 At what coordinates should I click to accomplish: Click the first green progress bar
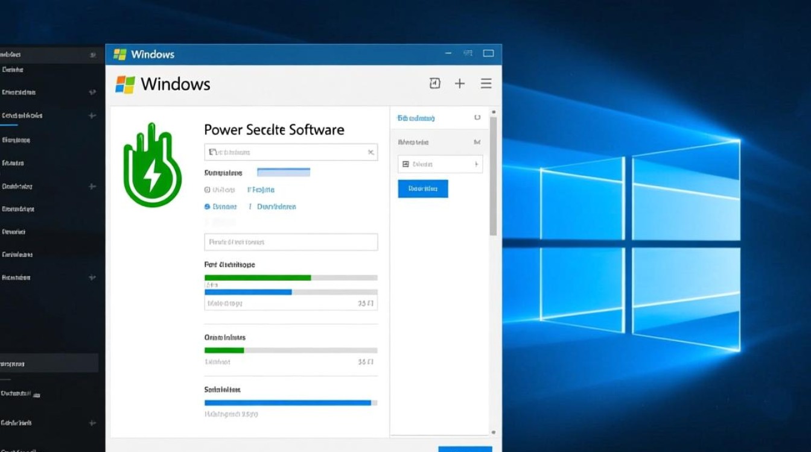258,278
